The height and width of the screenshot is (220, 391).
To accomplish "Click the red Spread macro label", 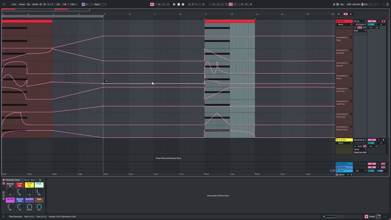I will [10, 200].
